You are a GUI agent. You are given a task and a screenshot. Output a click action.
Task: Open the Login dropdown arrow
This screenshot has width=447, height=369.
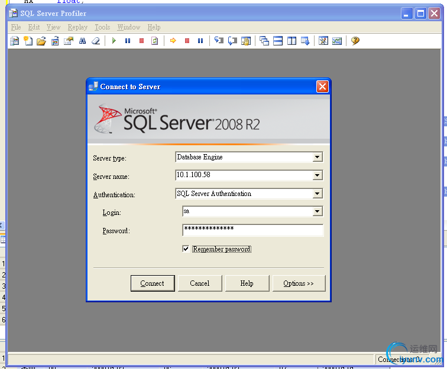tap(318, 211)
